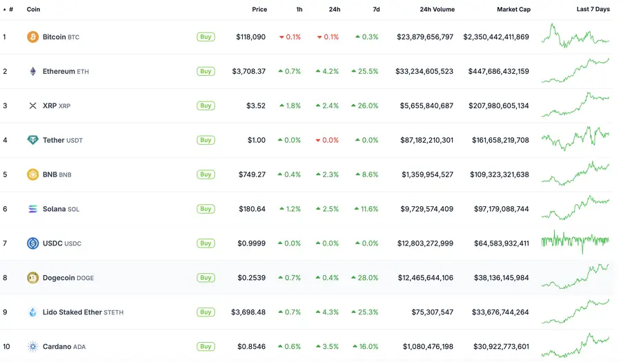Click the Dogecoin logo icon
The image size is (621, 362).
pos(33,278)
